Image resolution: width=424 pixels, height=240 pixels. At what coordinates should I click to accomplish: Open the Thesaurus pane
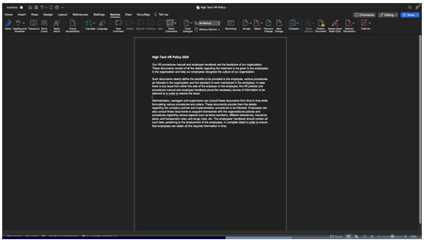(x=34, y=25)
